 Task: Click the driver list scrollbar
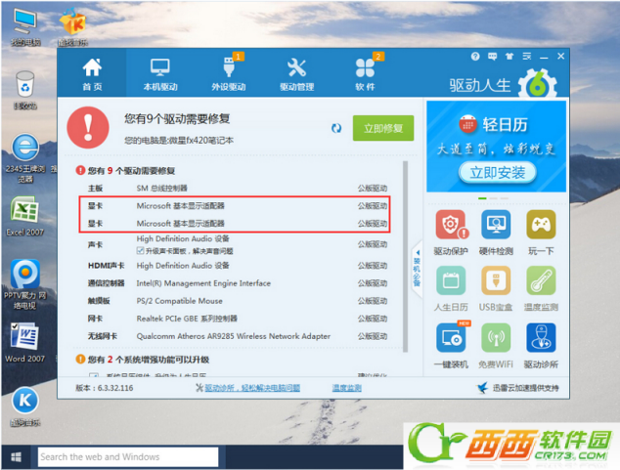[405, 257]
